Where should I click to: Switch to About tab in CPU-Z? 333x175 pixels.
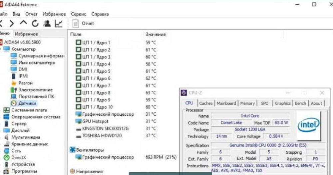click(316, 103)
